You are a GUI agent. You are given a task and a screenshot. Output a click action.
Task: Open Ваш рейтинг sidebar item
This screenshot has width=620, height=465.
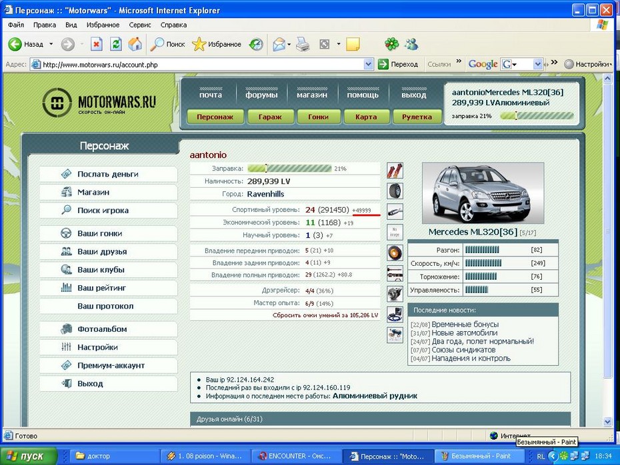tap(109, 288)
